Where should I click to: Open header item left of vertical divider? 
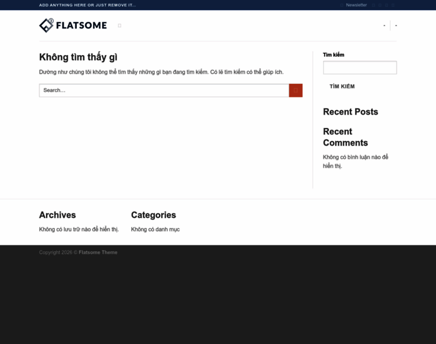384,26
